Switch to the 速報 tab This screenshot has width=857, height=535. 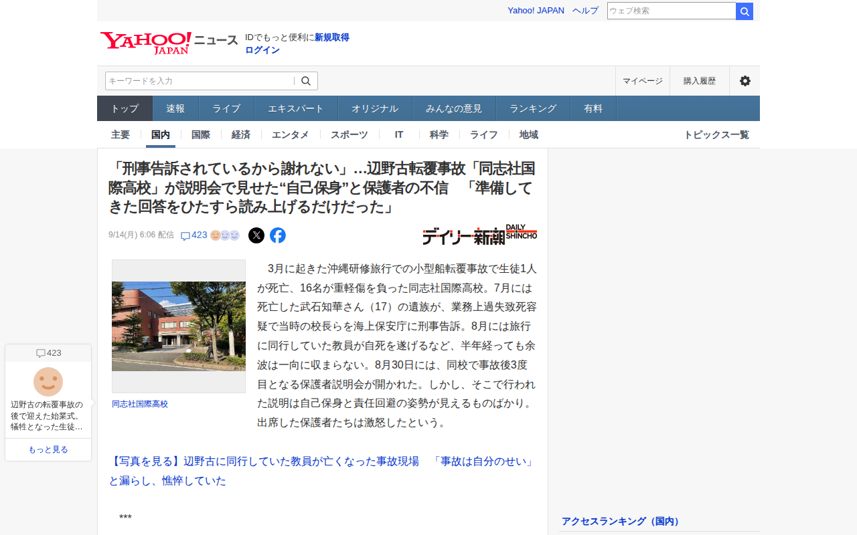click(x=175, y=108)
